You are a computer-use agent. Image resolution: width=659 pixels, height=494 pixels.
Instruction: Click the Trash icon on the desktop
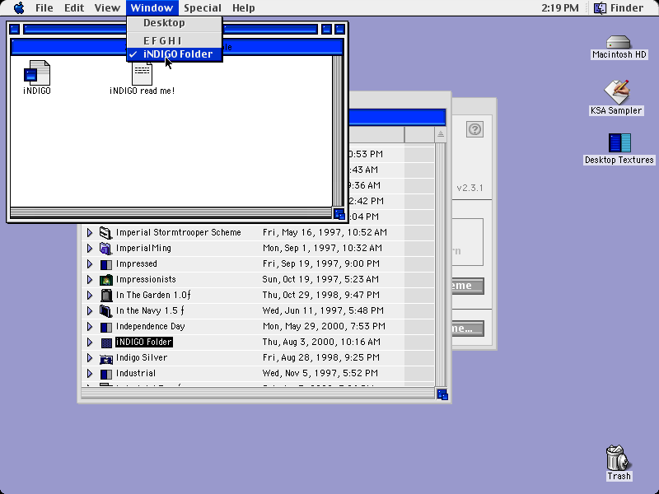pyautogui.click(x=619, y=458)
